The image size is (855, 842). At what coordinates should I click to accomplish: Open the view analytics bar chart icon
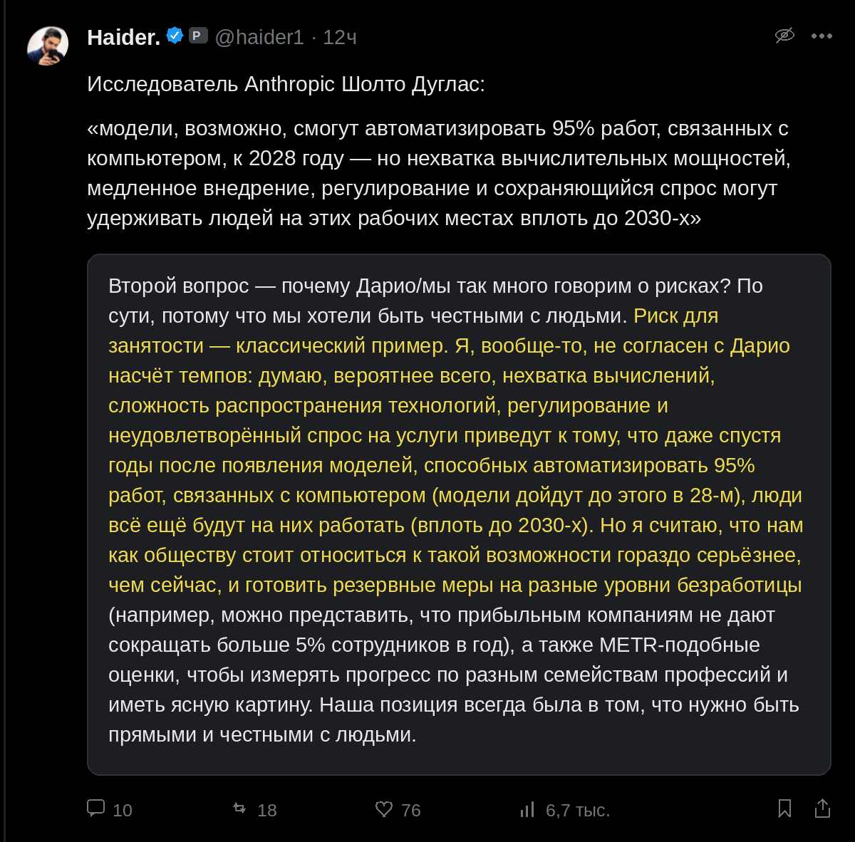click(x=527, y=809)
